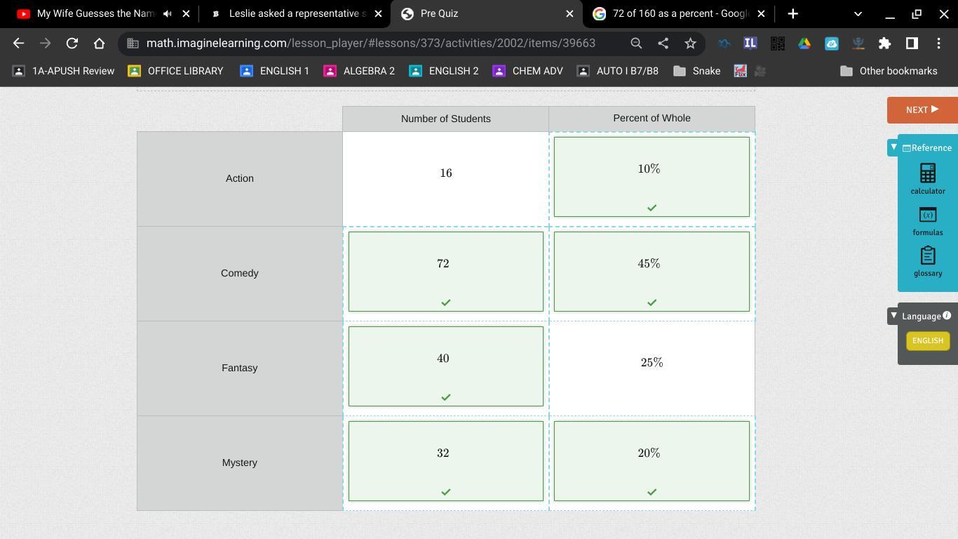Click the Comedy percent answer box 45%
The width and height of the screenshot is (958, 539).
point(651,272)
